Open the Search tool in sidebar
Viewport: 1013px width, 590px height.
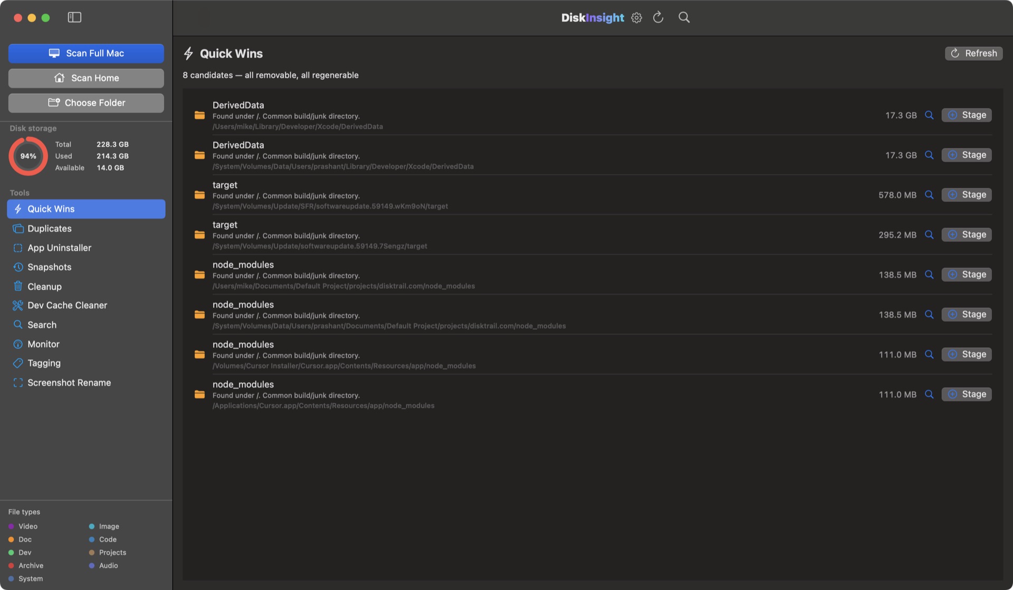coord(86,325)
